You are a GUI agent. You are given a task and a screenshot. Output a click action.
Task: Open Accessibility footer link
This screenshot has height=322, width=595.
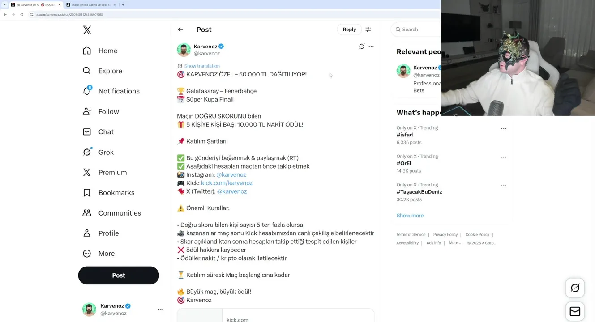point(407,243)
